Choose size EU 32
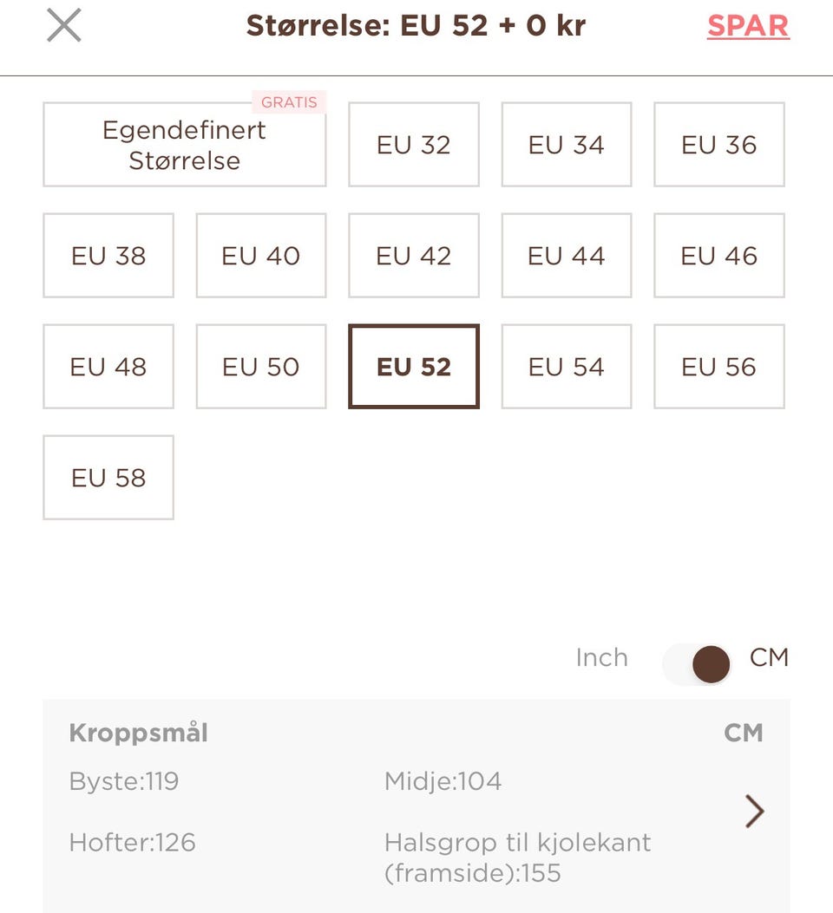The image size is (833, 913). 414,145
